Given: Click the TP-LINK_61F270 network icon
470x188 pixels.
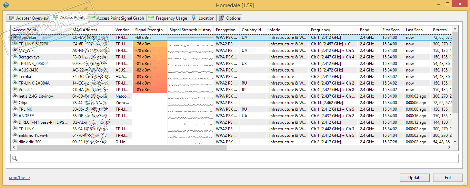Looking at the screenshot, I should [x=15, y=44].
